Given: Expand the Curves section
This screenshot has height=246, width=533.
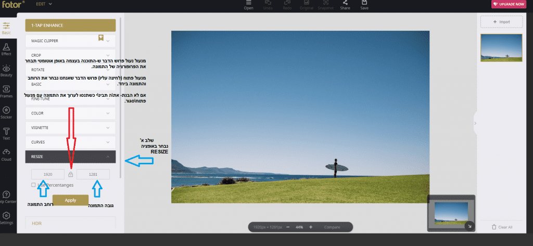Looking at the screenshot, I should (x=70, y=141).
